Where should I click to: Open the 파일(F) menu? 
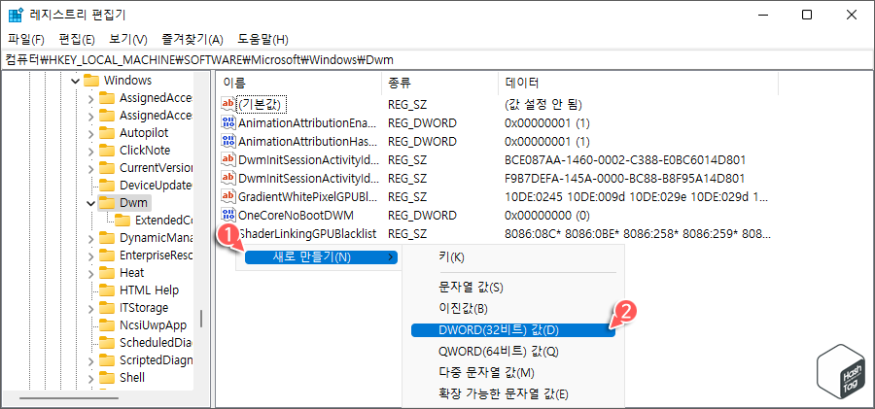pyautogui.click(x=26, y=40)
